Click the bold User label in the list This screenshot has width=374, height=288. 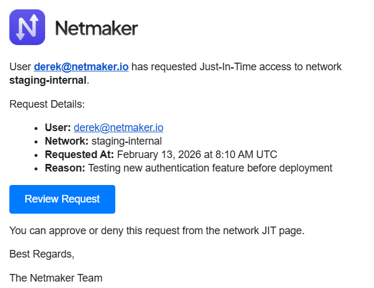click(58, 126)
